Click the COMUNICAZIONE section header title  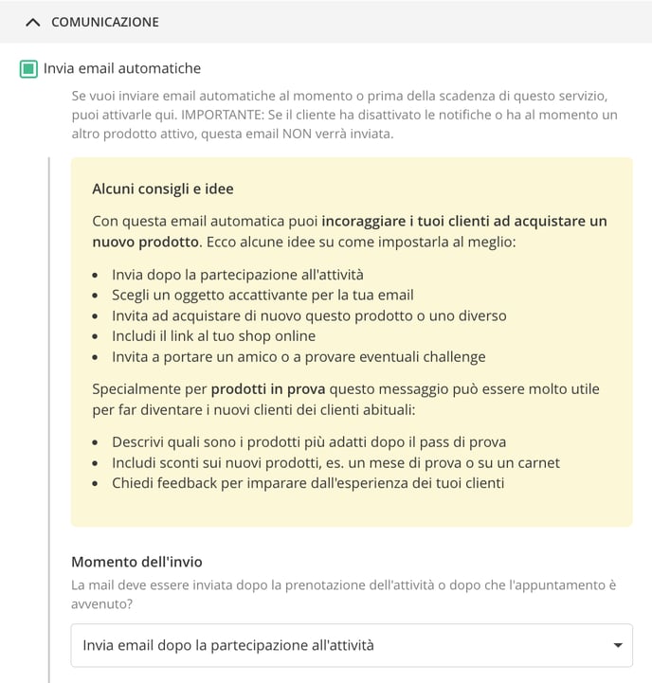[105, 22]
